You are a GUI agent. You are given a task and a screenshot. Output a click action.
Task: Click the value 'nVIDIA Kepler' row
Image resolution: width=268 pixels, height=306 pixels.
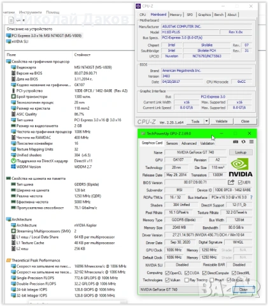coord(85,225)
